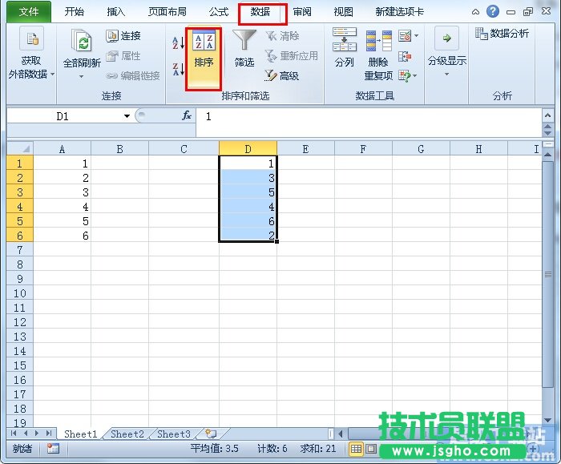Viewport: 561px width, 464px height.
Task: Switch to the Formulas (公式) tab
Action: coord(219,12)
